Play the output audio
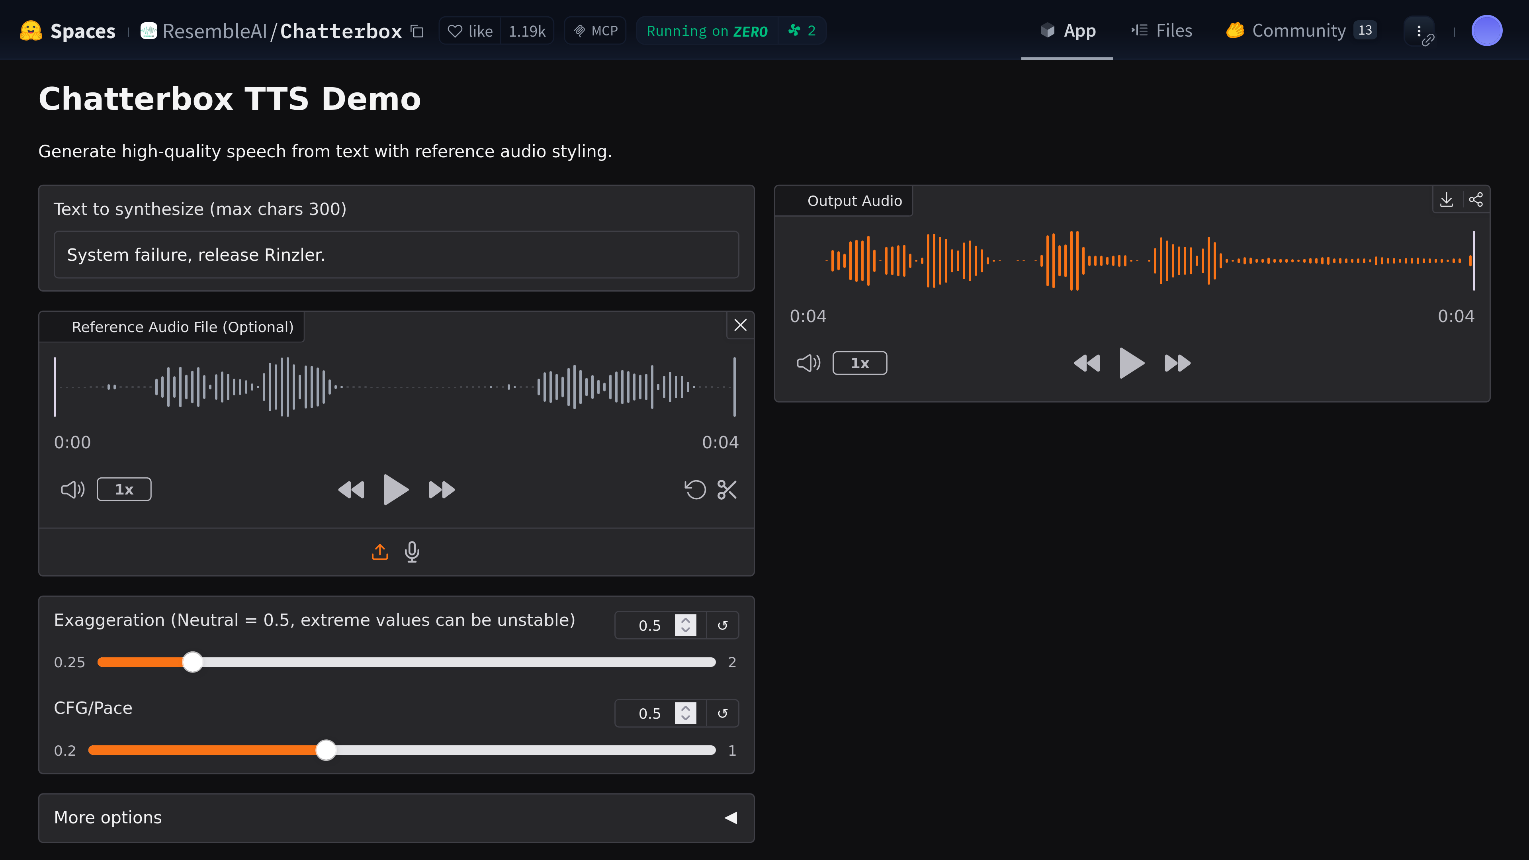Image resolution: width=1529 pixels, height=860 pixels. pyautogui.click(x=1132, y=363)
